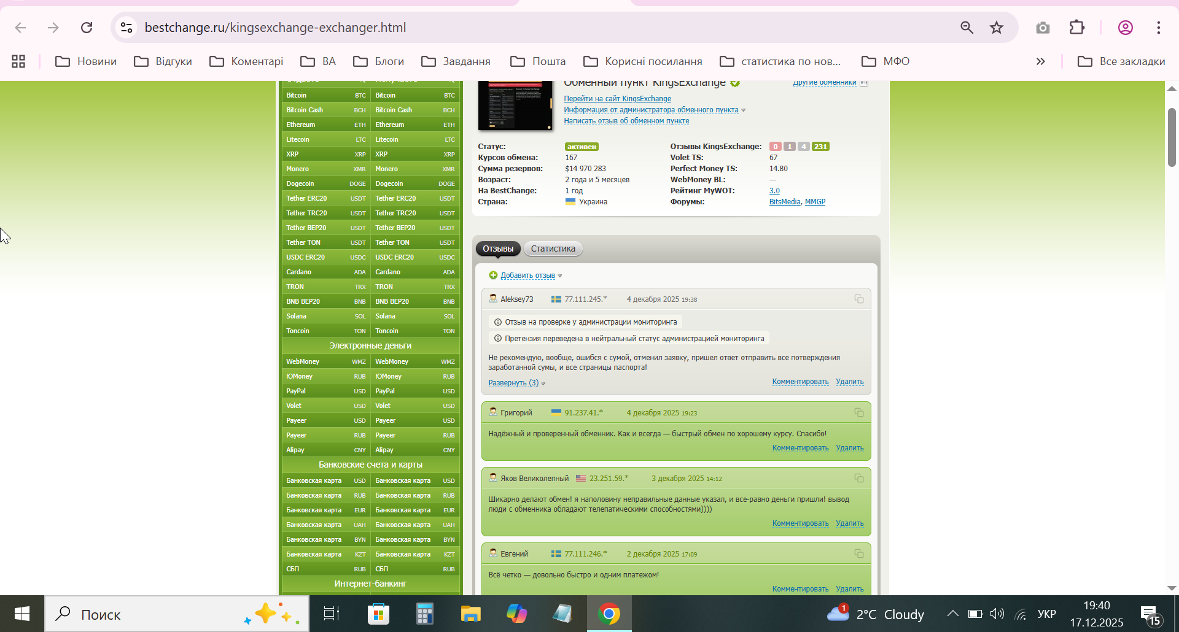The height and width of the screenshot is (632, 1179).
Task: Open the zoom magnifier icon in address bar
Action: tap(967, 28)
